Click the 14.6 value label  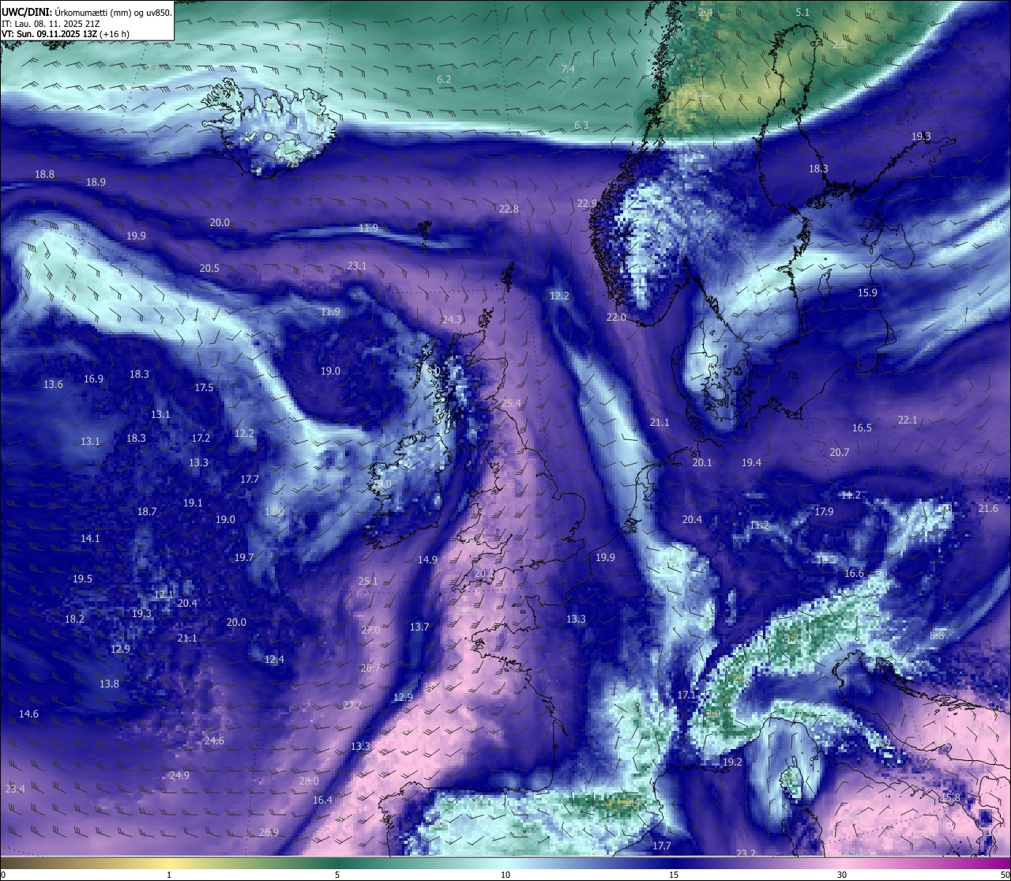point(28,714)
